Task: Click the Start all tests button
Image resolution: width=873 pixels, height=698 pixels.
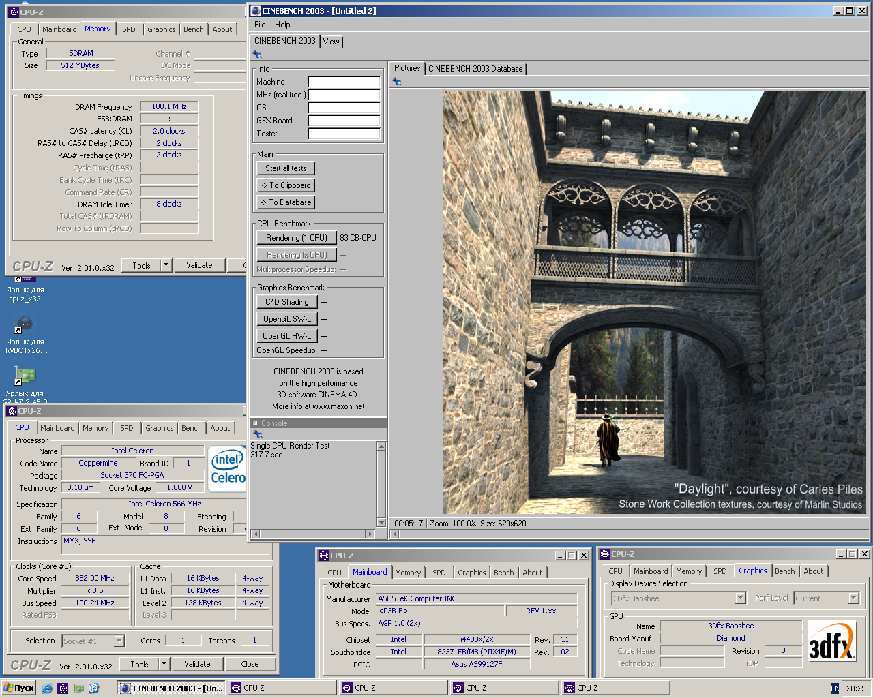Action: [286, 168]
